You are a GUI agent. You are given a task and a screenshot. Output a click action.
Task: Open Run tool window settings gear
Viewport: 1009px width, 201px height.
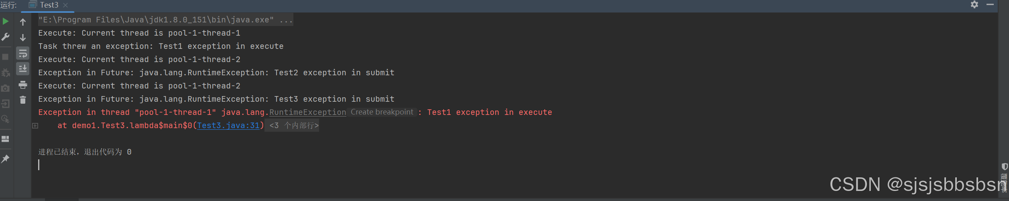click(974, 5)
